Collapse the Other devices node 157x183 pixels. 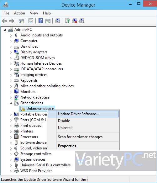11,103
